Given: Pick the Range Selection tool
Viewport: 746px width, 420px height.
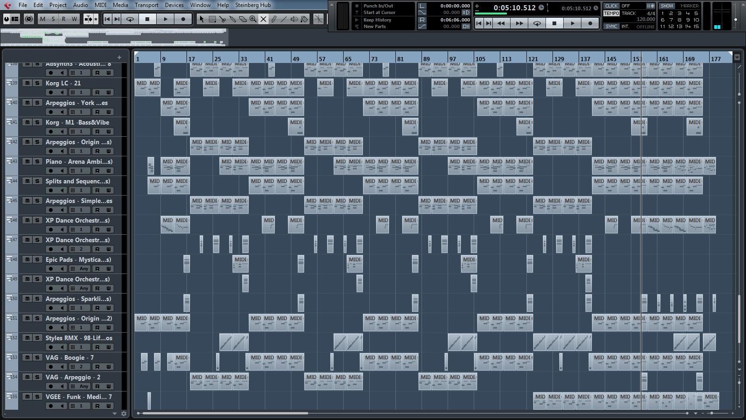Looking at the screenshot, I should coord(212,19).
